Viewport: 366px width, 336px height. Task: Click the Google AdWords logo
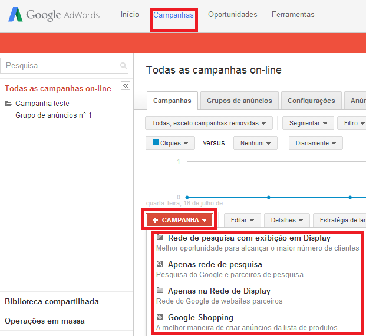(54, 15)
